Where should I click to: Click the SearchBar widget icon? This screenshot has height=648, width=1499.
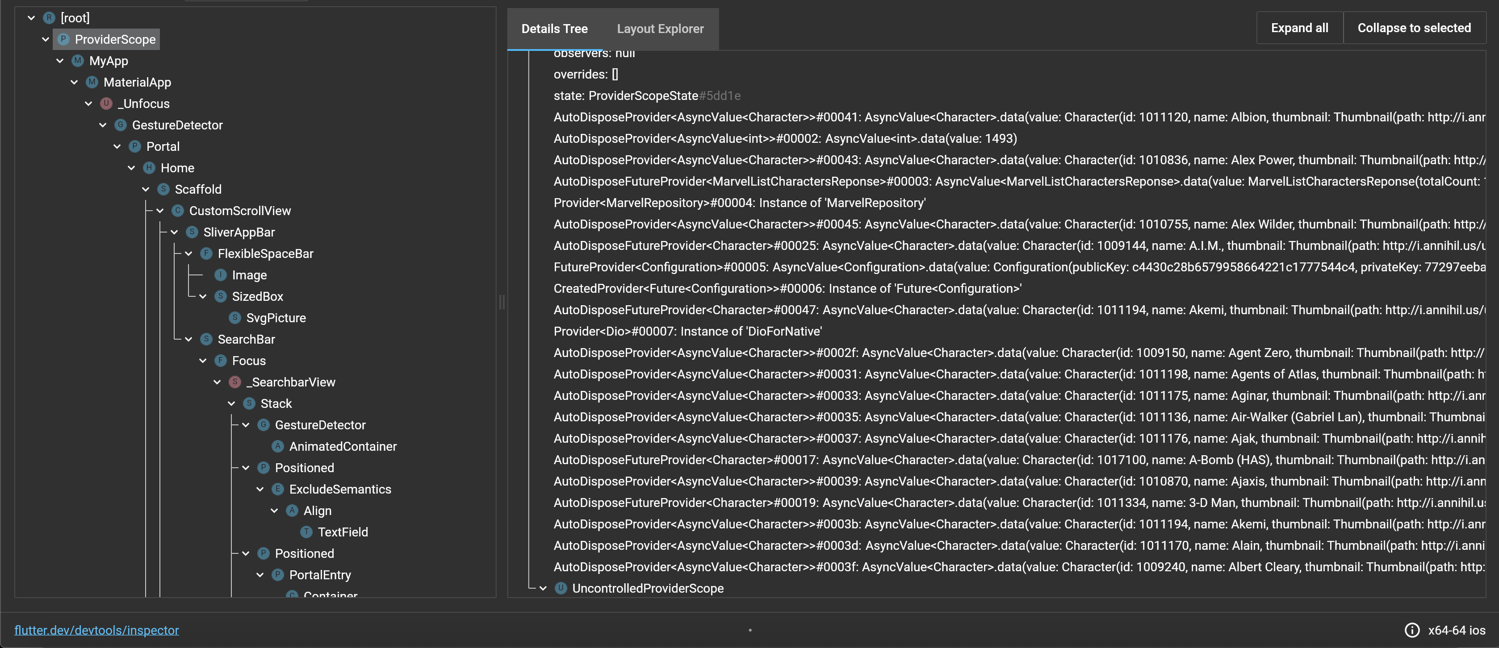tap(206, 340)
